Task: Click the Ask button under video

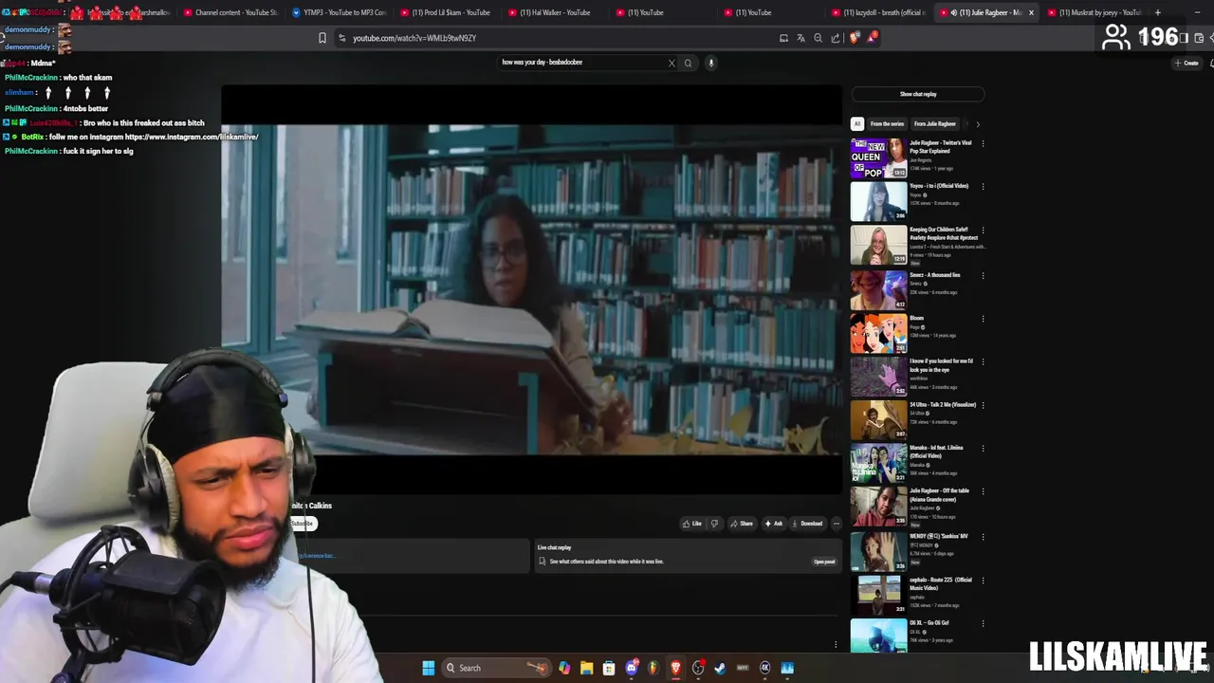Action: click(773, 524)
